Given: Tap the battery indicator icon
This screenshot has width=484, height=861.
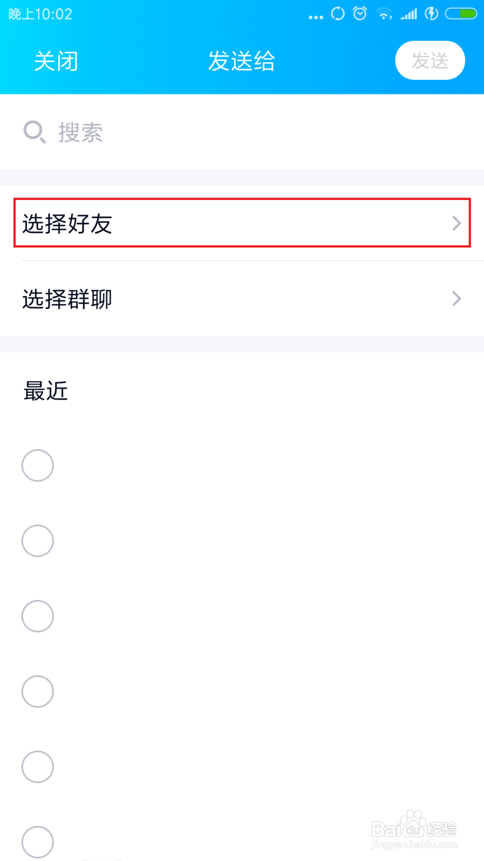Looking at the screenshot, I should pos(461,14).
